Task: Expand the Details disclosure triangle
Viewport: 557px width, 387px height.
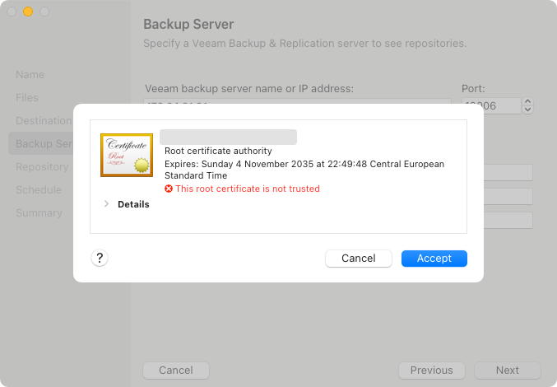Action: pos(107,204)
